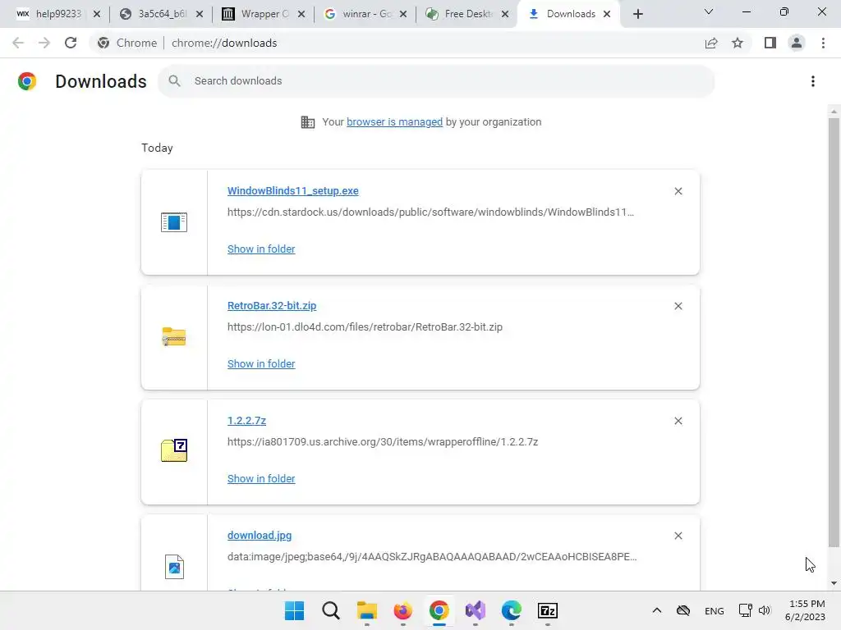Open a new tab with plus button
The height and width of the screenshot is (630, 841).
pyautogui.click(x=637, y=14)
